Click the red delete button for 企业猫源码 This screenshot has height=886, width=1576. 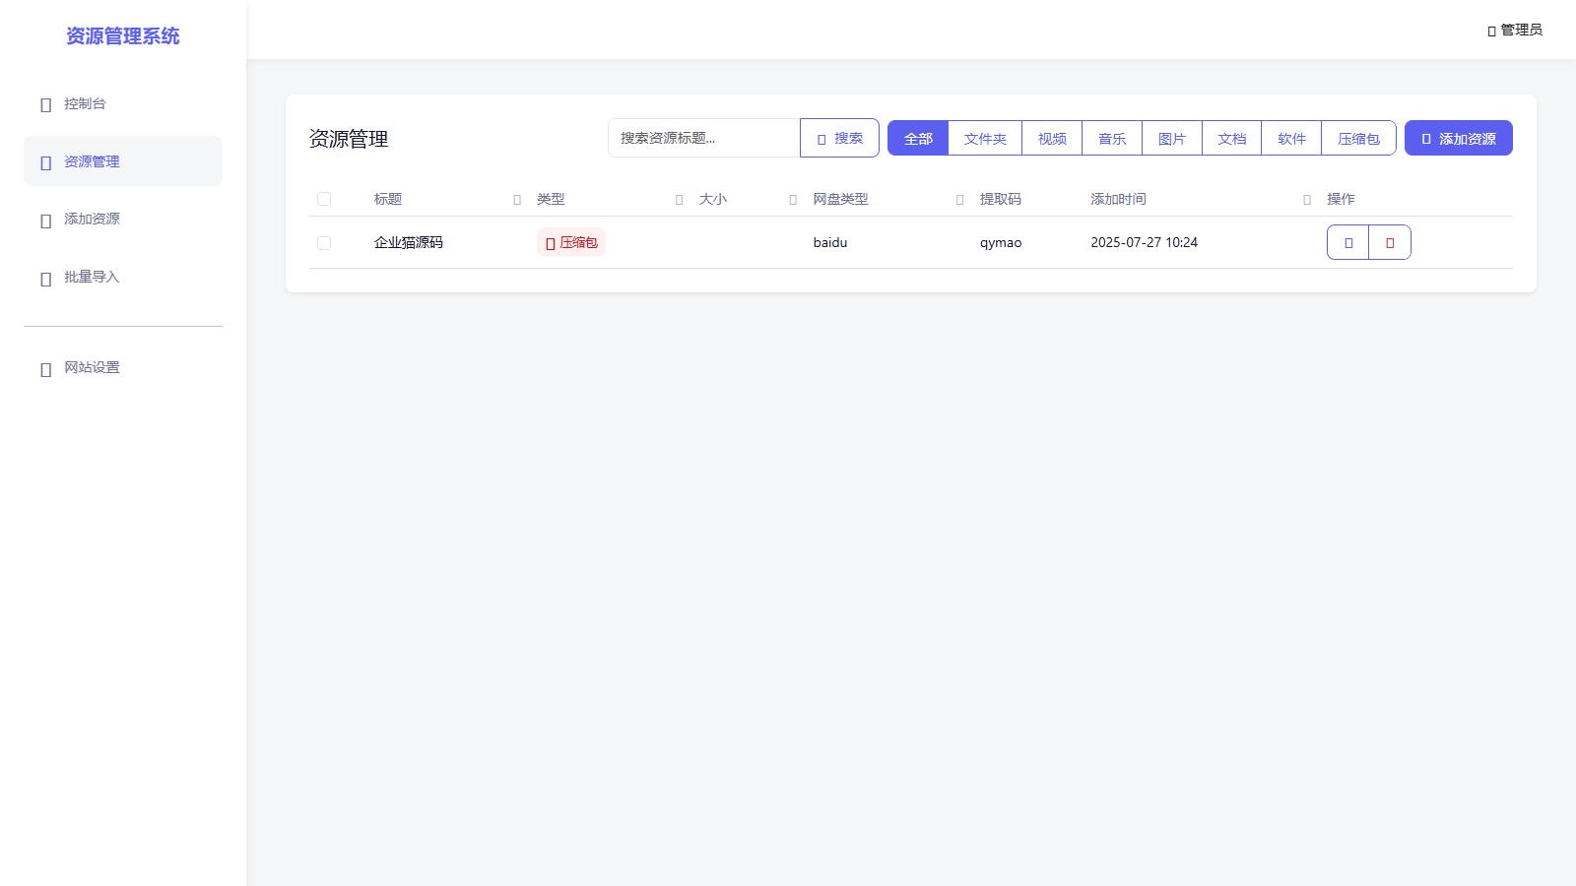(1390, 242)
